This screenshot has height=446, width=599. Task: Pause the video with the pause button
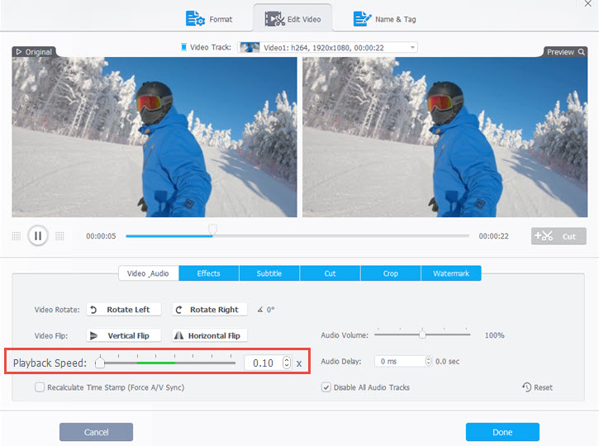pos(37,236)
